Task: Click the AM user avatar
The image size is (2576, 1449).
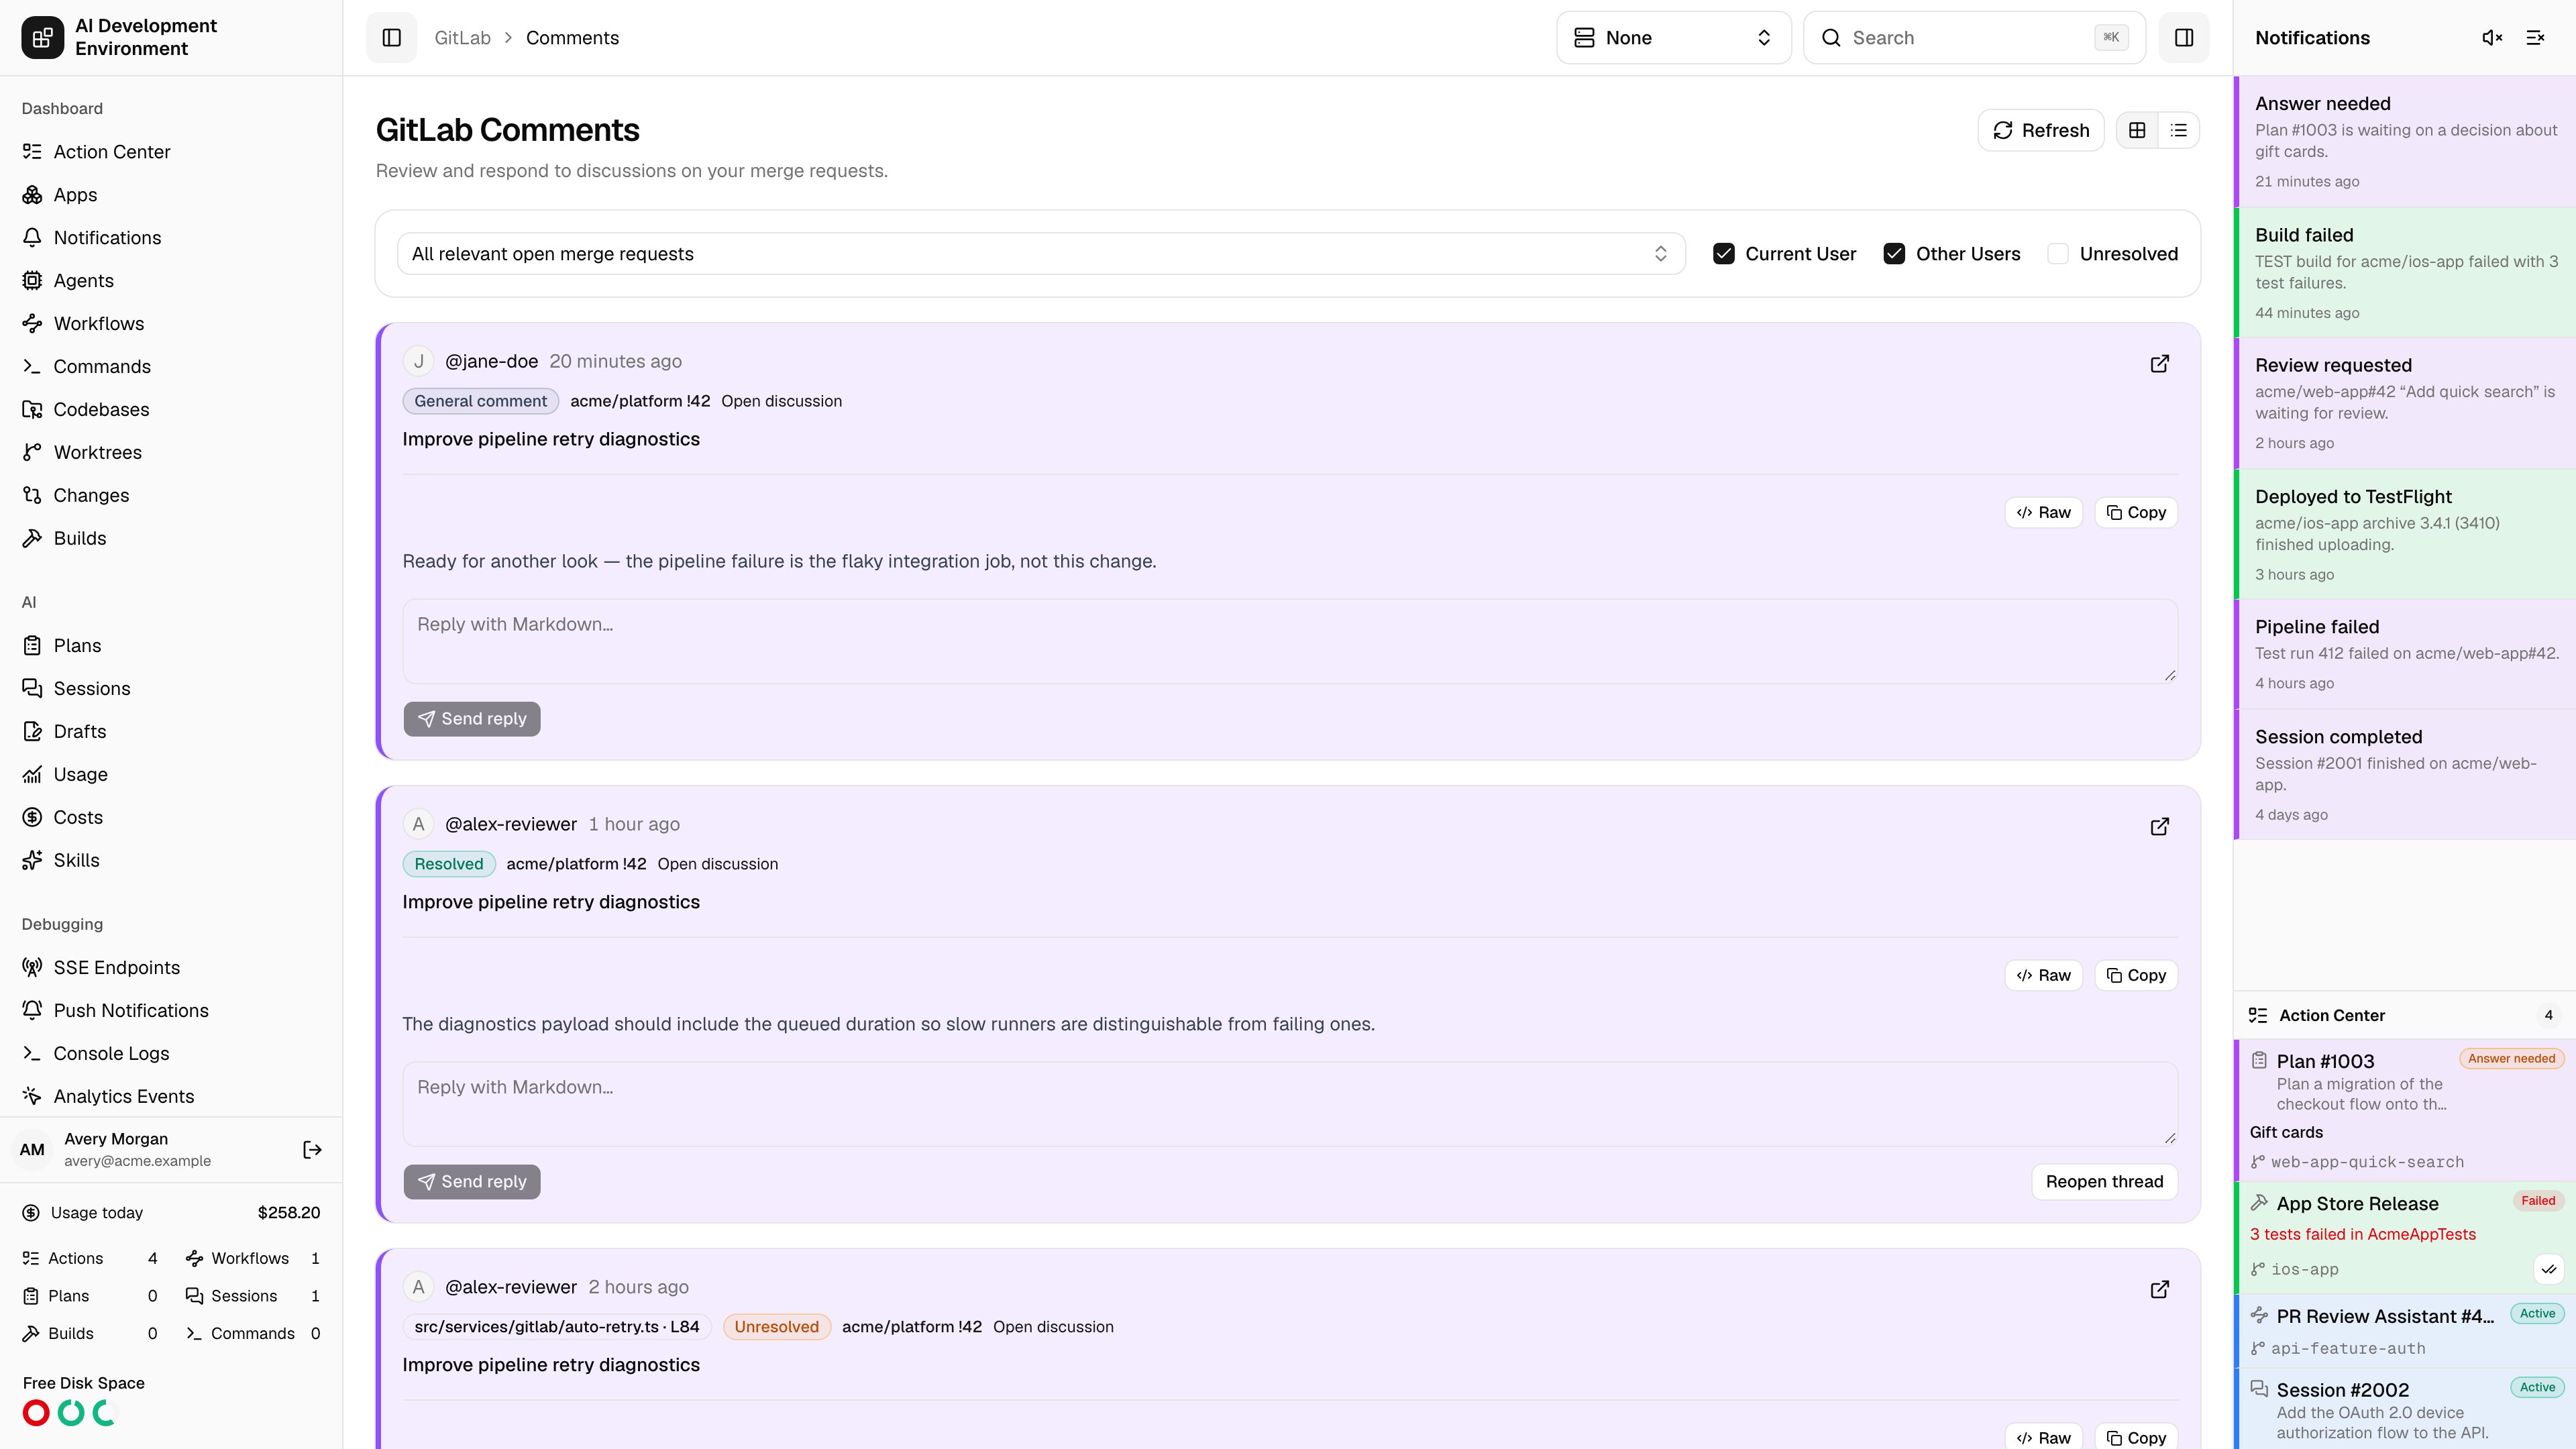Action: tap(32, 1150)
